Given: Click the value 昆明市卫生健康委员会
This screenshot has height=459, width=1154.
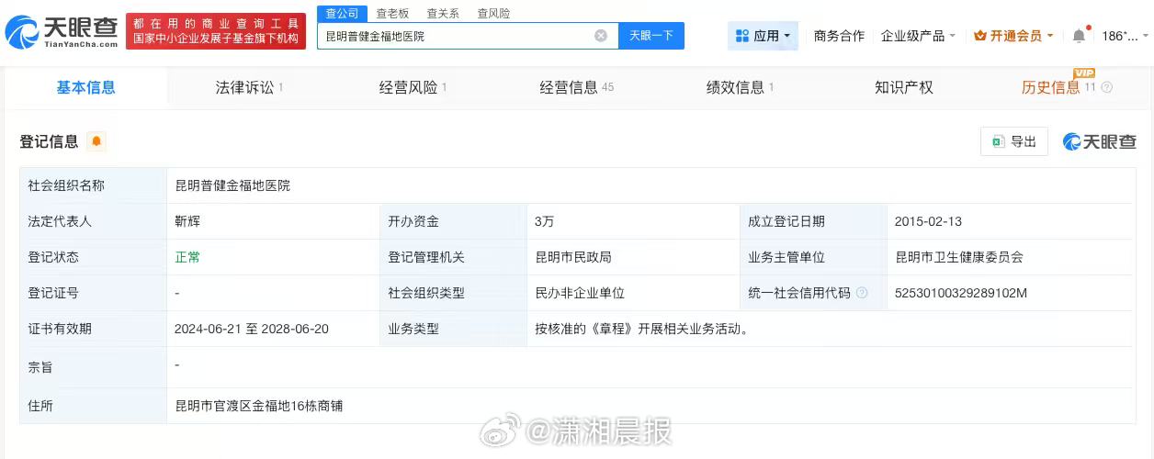Looking at the screenshot, I should (x=958, y=257).
